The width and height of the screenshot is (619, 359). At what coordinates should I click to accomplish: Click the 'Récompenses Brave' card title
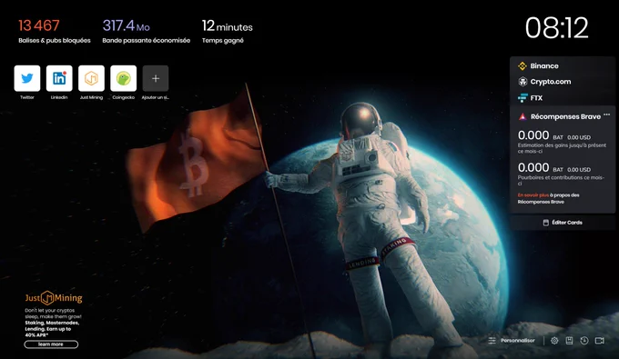565,116
